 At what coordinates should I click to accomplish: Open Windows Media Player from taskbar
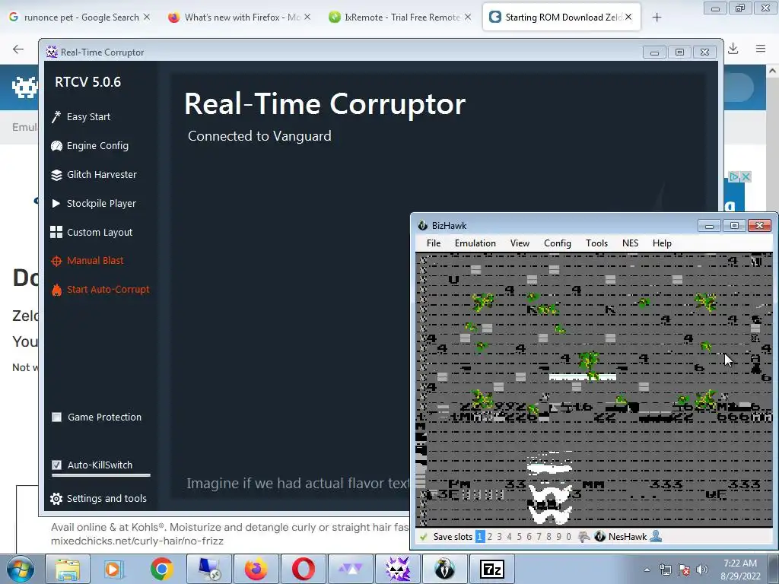(114, 569)
